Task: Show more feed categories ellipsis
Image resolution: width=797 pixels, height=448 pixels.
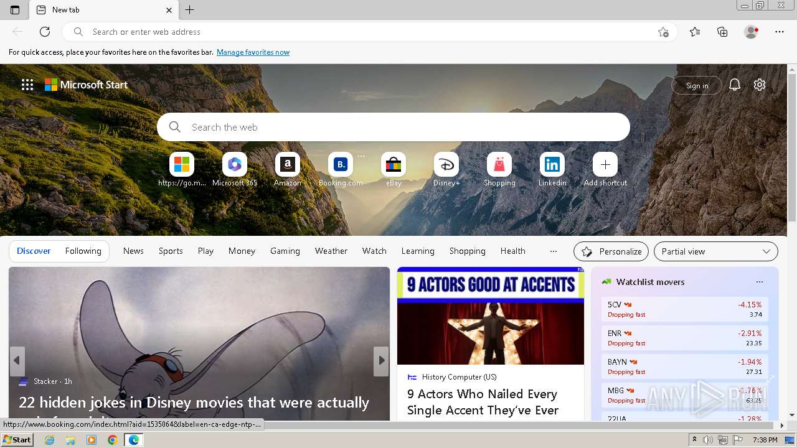Action: [554, 251]
